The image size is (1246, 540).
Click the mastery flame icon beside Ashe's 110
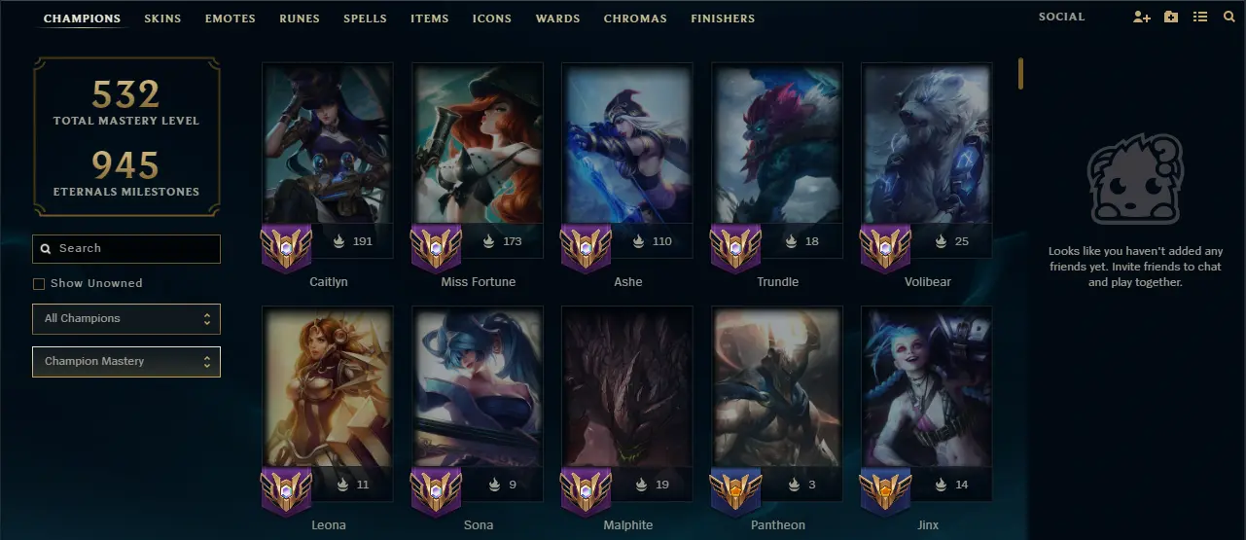(638, 241)
